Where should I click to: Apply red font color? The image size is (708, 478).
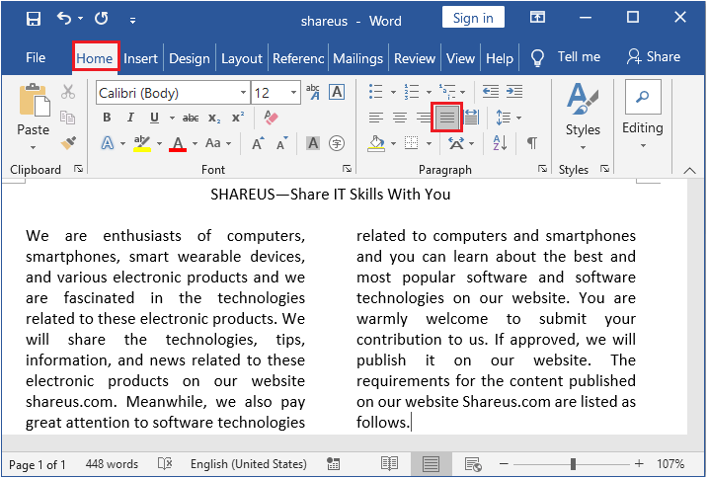[178, 143]
